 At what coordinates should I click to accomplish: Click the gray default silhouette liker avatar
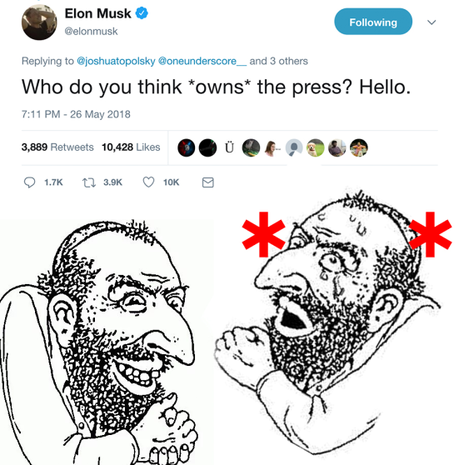pyautogui.click(x=294, y=147)
